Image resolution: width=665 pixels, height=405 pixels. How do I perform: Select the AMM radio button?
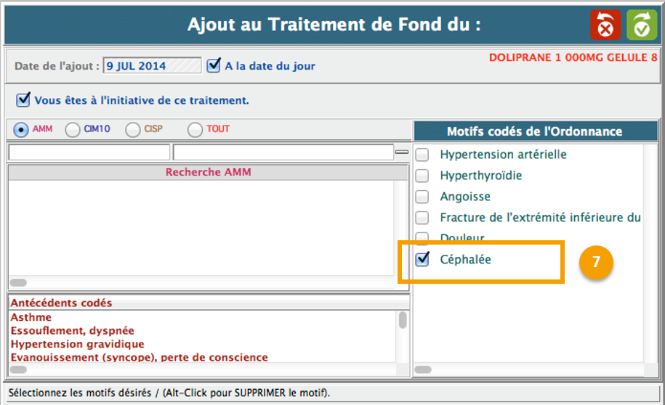click(x=21, y=129)
